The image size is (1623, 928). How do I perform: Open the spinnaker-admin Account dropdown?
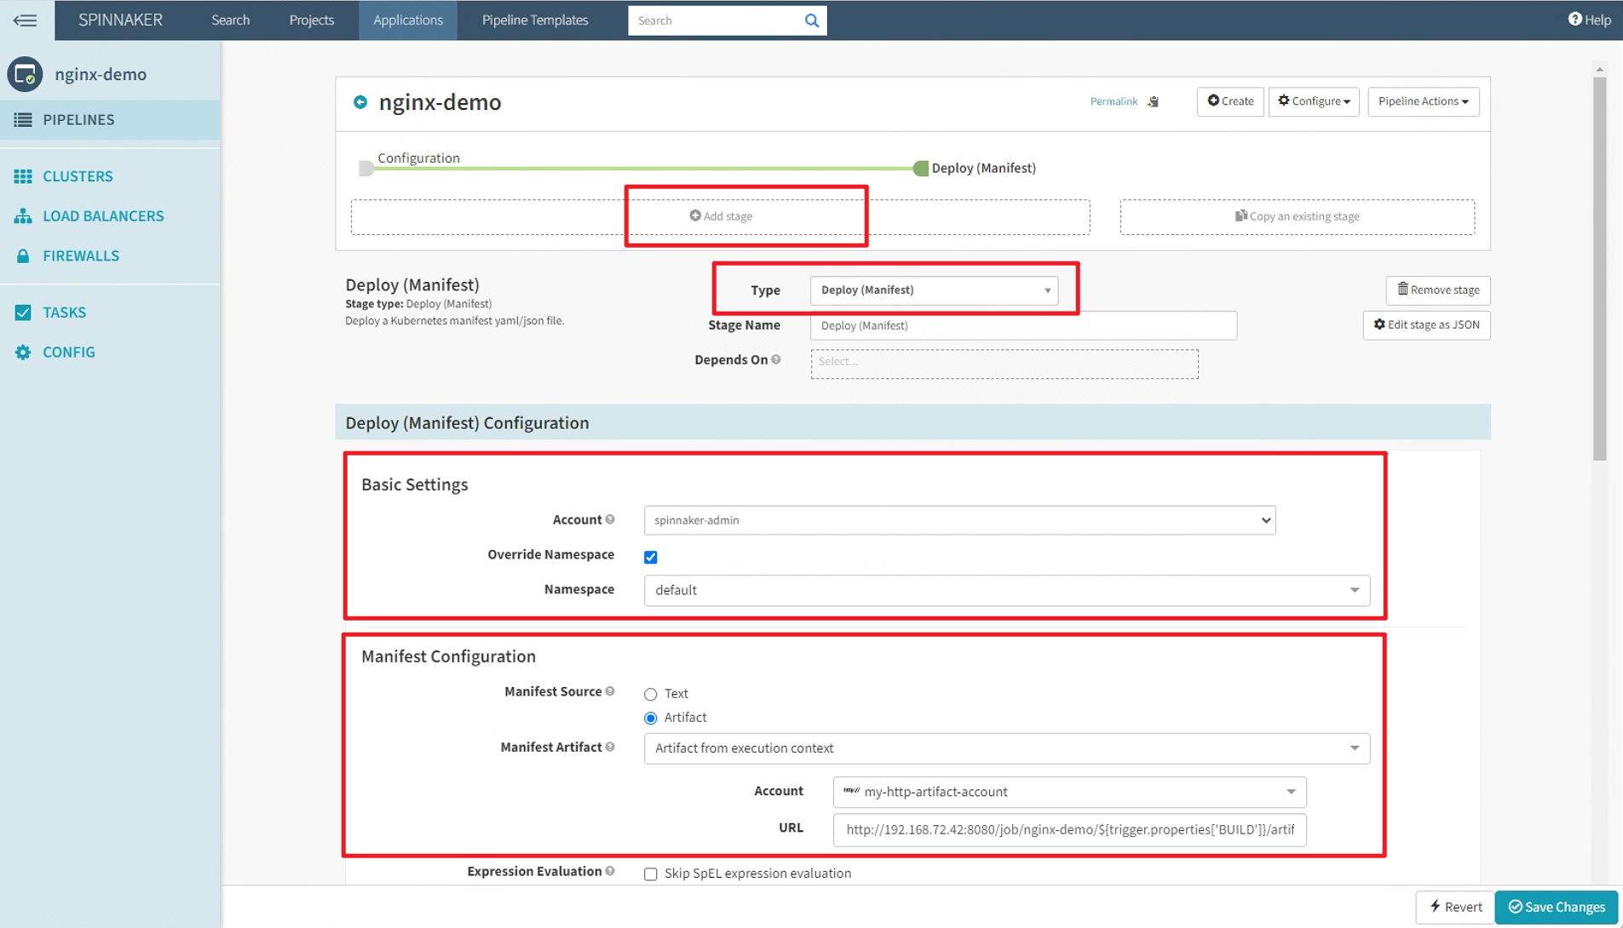tap(959, 520)
